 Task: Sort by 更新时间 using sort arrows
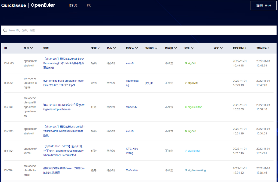pos(269,48)
